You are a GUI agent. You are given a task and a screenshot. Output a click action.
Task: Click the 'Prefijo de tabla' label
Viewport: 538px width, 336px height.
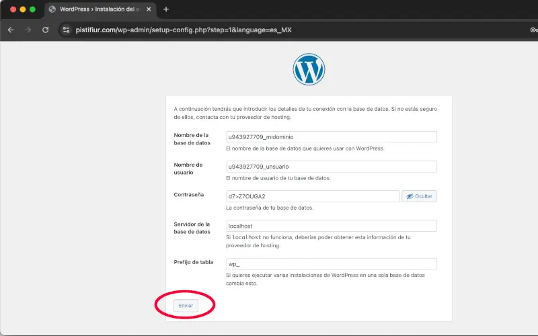coord(193,262)
